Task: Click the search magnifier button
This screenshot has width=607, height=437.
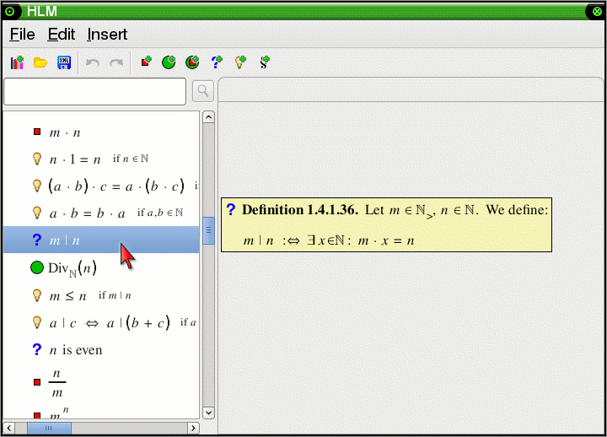Action: pyautogui.click(x=202, y=91)
